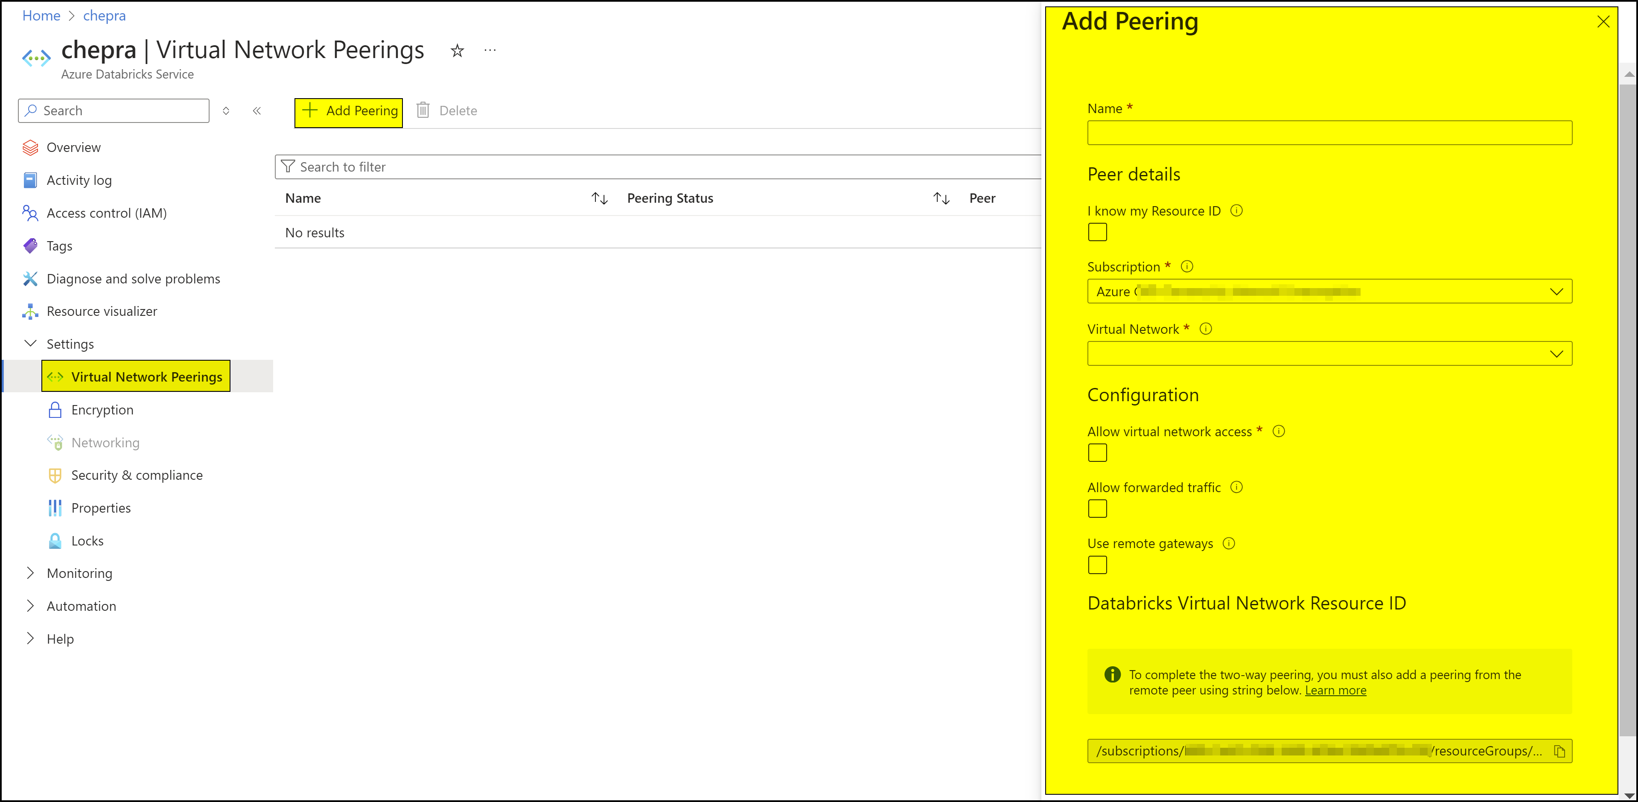The image size is (1638, 802).
Task: Click the sidebar Search box
Action: tap(114, 111)
